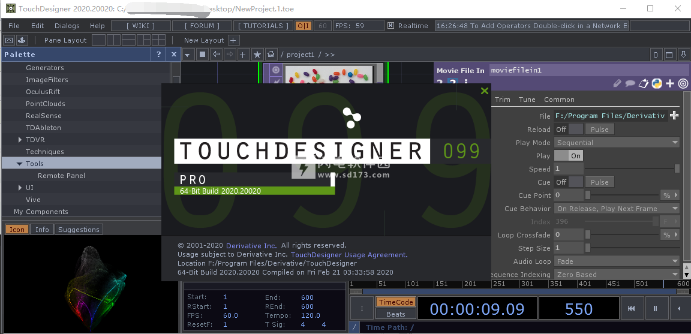Close the TouchDesigner splash with green X
Screen dimensions: 691x334
click(x=484, y=91)
